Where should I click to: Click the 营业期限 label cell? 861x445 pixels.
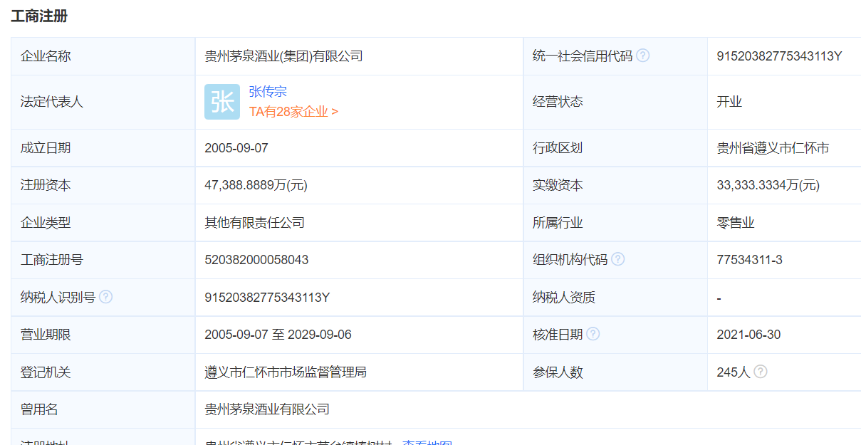(x=103, y=335)
